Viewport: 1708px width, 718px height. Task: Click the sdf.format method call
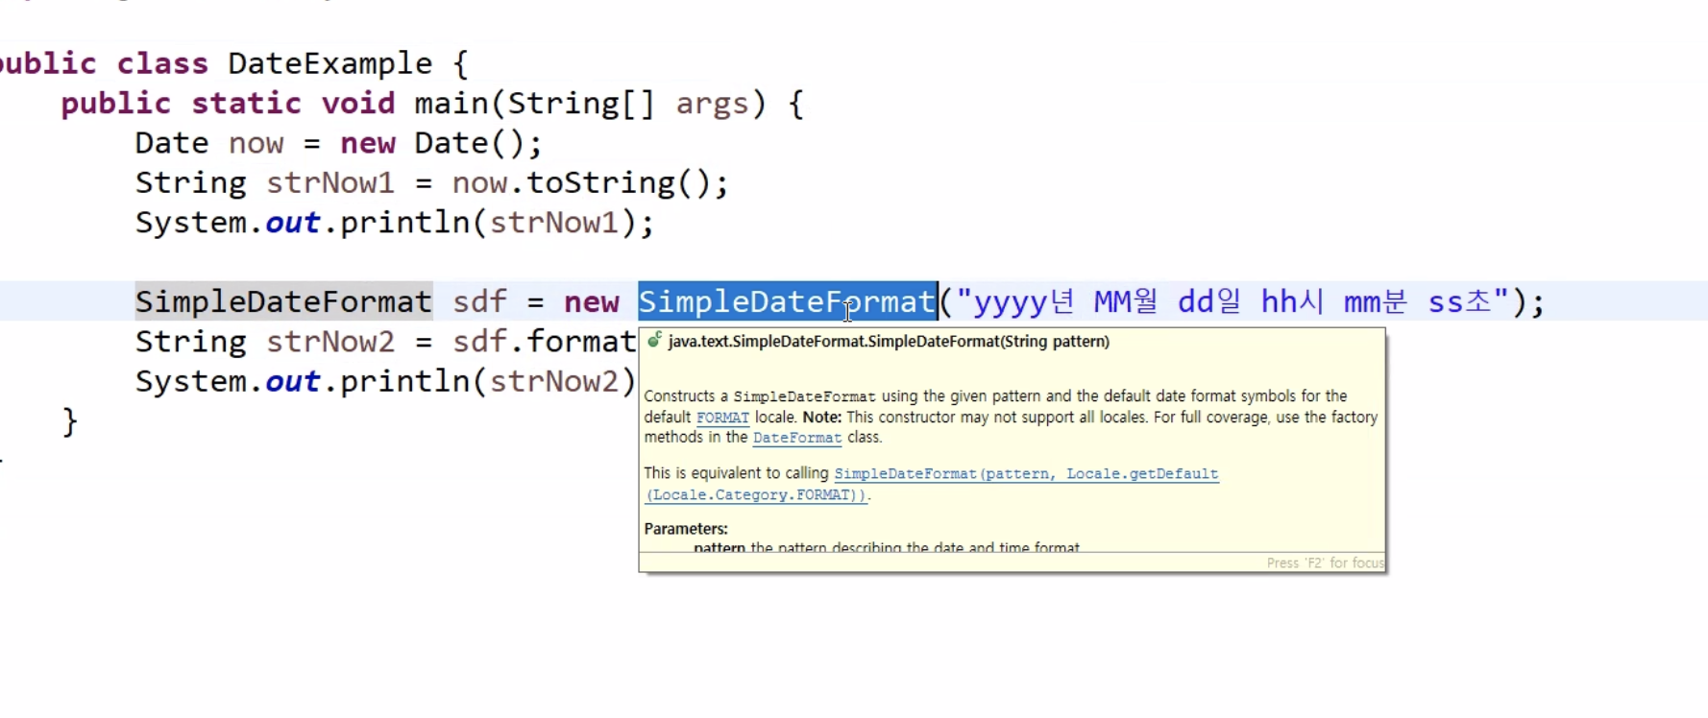[x=544, y=342]
